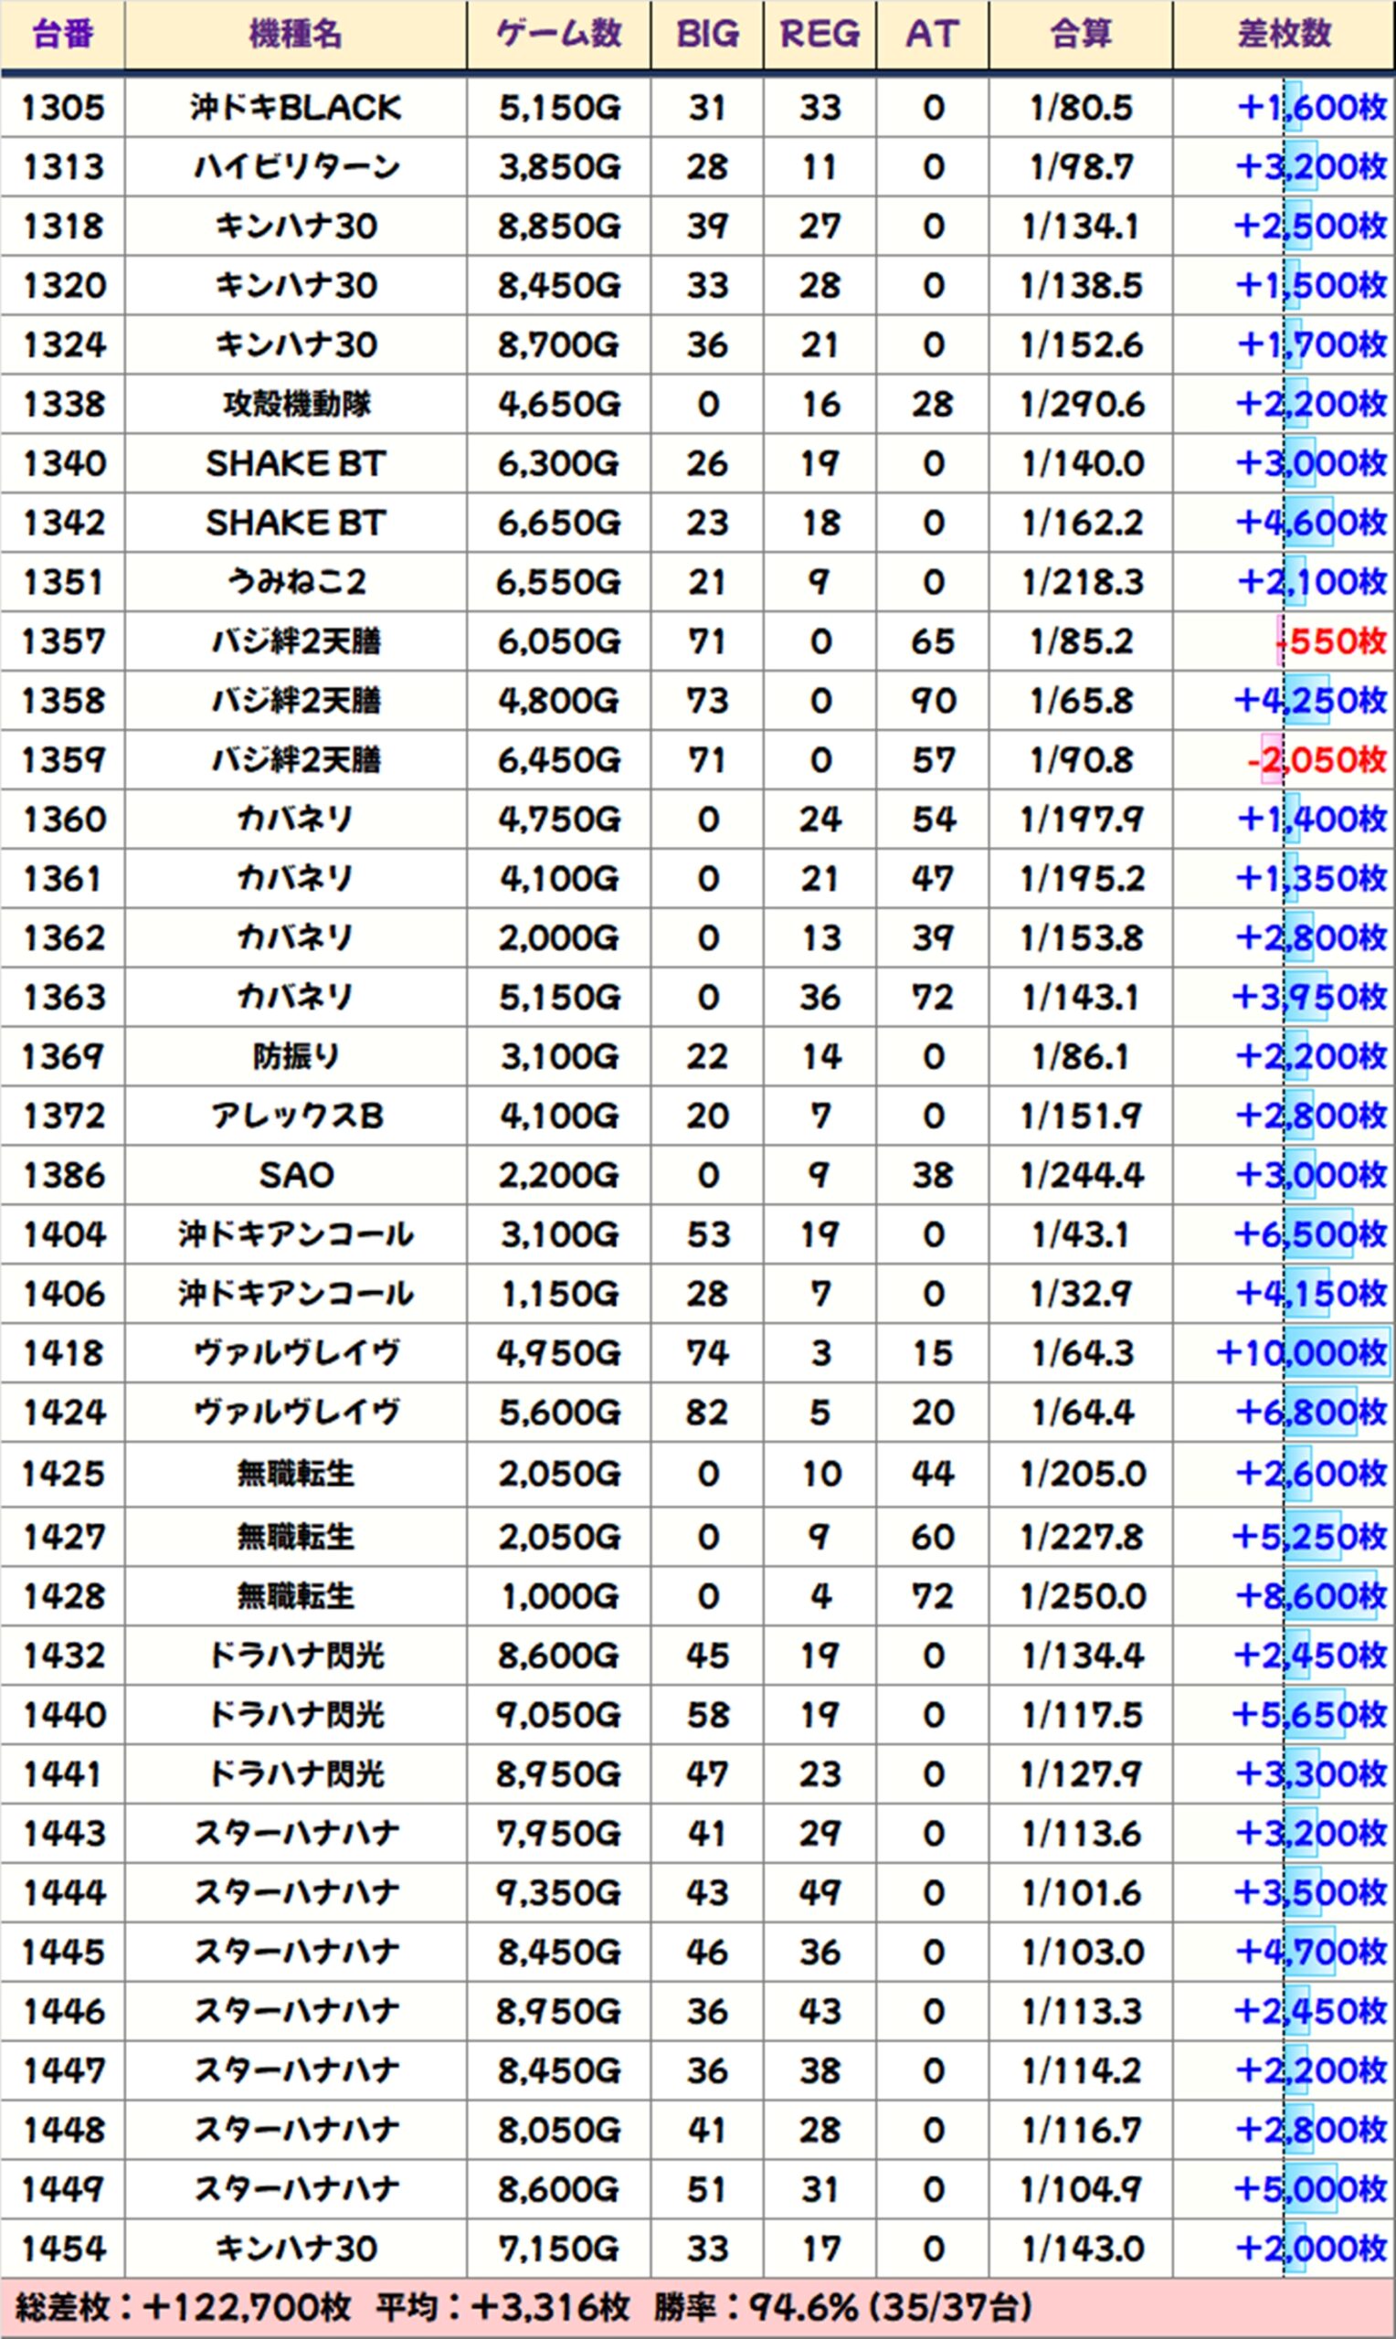
Task: Click the AT column header
Action: [931, 35]
